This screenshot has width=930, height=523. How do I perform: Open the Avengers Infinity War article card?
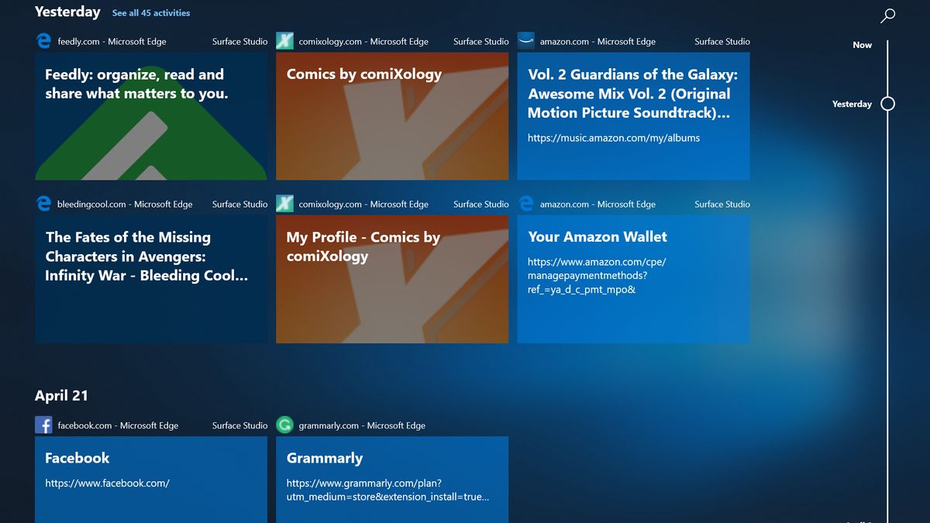pos(151,279)
